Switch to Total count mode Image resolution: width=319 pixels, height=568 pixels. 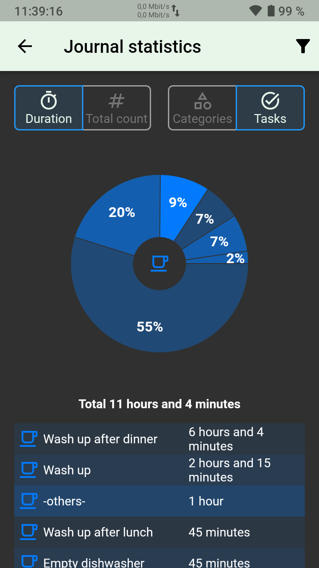117,108
